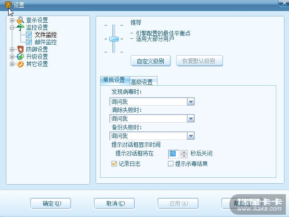Image resolution: width=289 pixels, height=217 pixels.
Task: Collapse the 监控设置 tree node
Action: (12, 27)
